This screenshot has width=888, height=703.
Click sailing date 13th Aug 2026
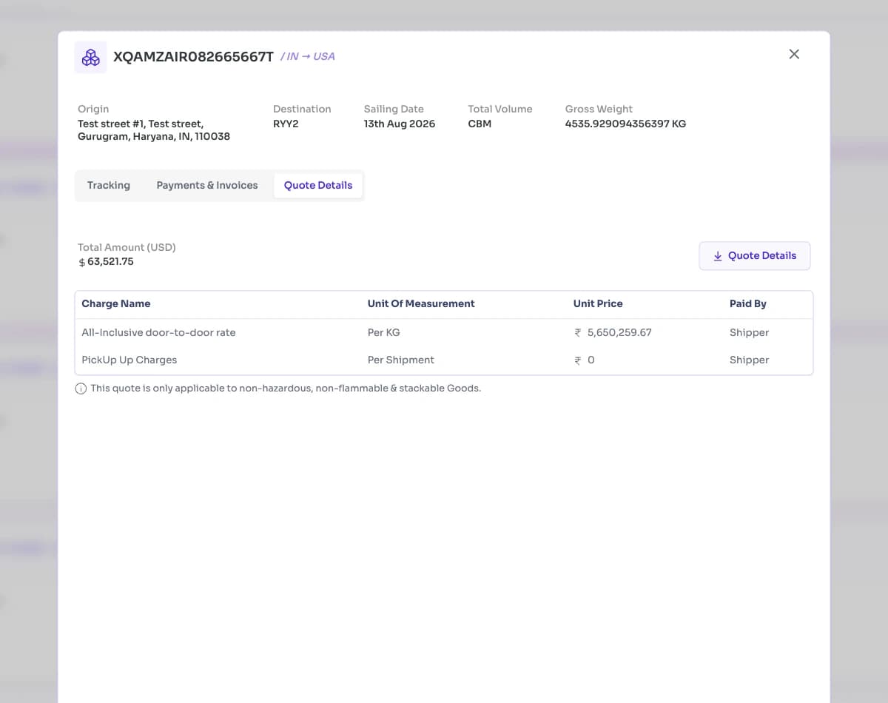coord(400,124)
